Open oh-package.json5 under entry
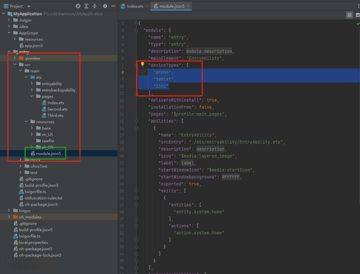Image resolution: width=360 pixels, height=274 pixels. tap(41, 204)
